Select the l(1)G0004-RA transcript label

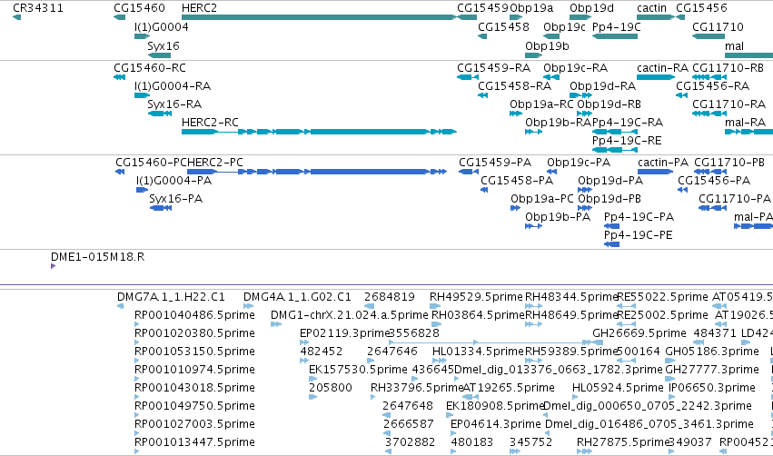click(x=173, y=85)
